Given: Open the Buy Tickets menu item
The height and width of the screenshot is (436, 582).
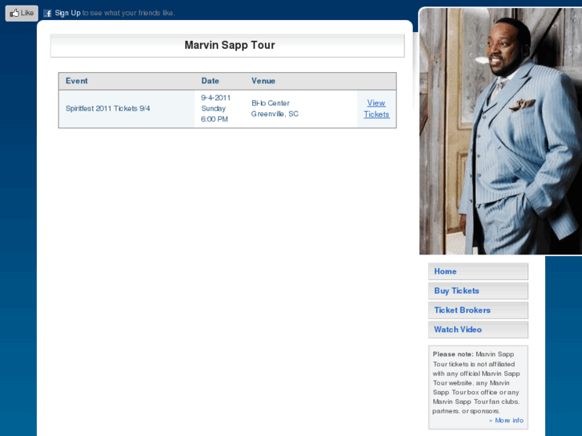Looking at the screenshot, I should pos(478,291).
